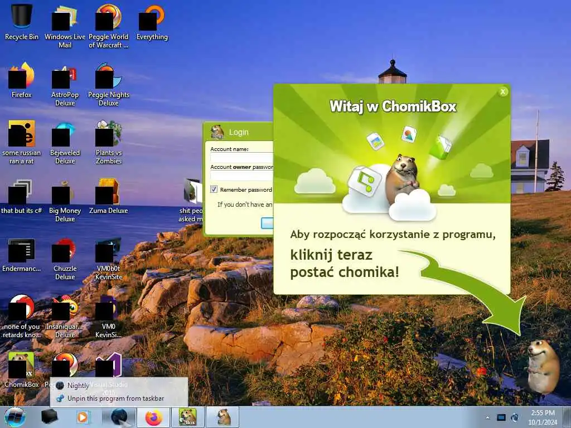Screen dimensions: 571x428
Task: Select the VM0b0t KevinSite desktop icon
Action: (x=109, y=258)
